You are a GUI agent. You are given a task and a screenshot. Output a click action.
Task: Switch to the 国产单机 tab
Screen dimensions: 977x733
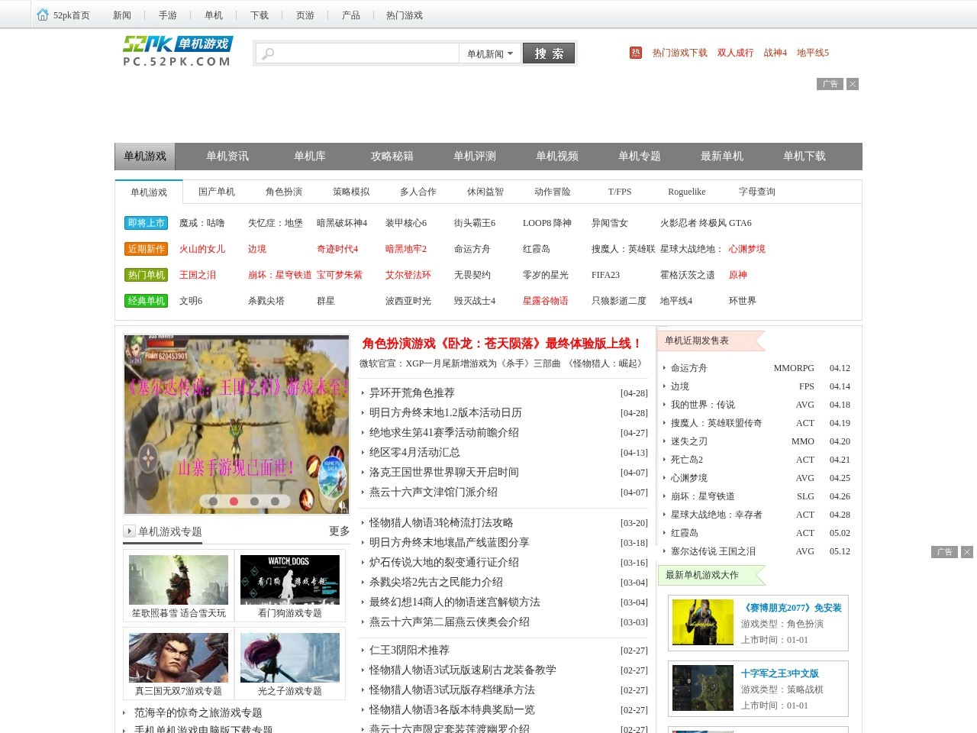pos(217,192)
